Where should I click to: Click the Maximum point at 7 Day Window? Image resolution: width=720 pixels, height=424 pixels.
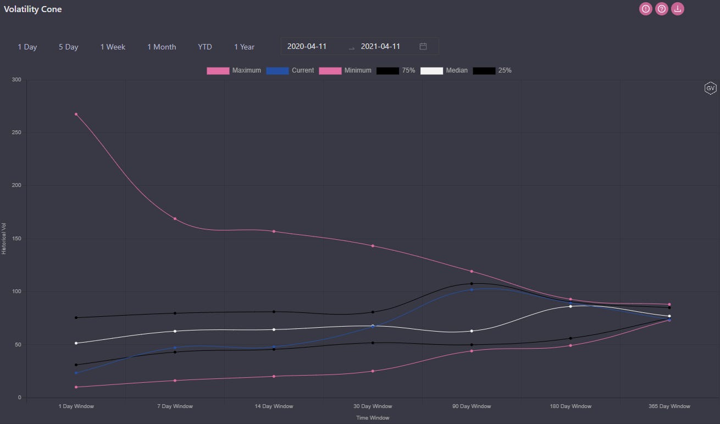(x=175, y=219)
